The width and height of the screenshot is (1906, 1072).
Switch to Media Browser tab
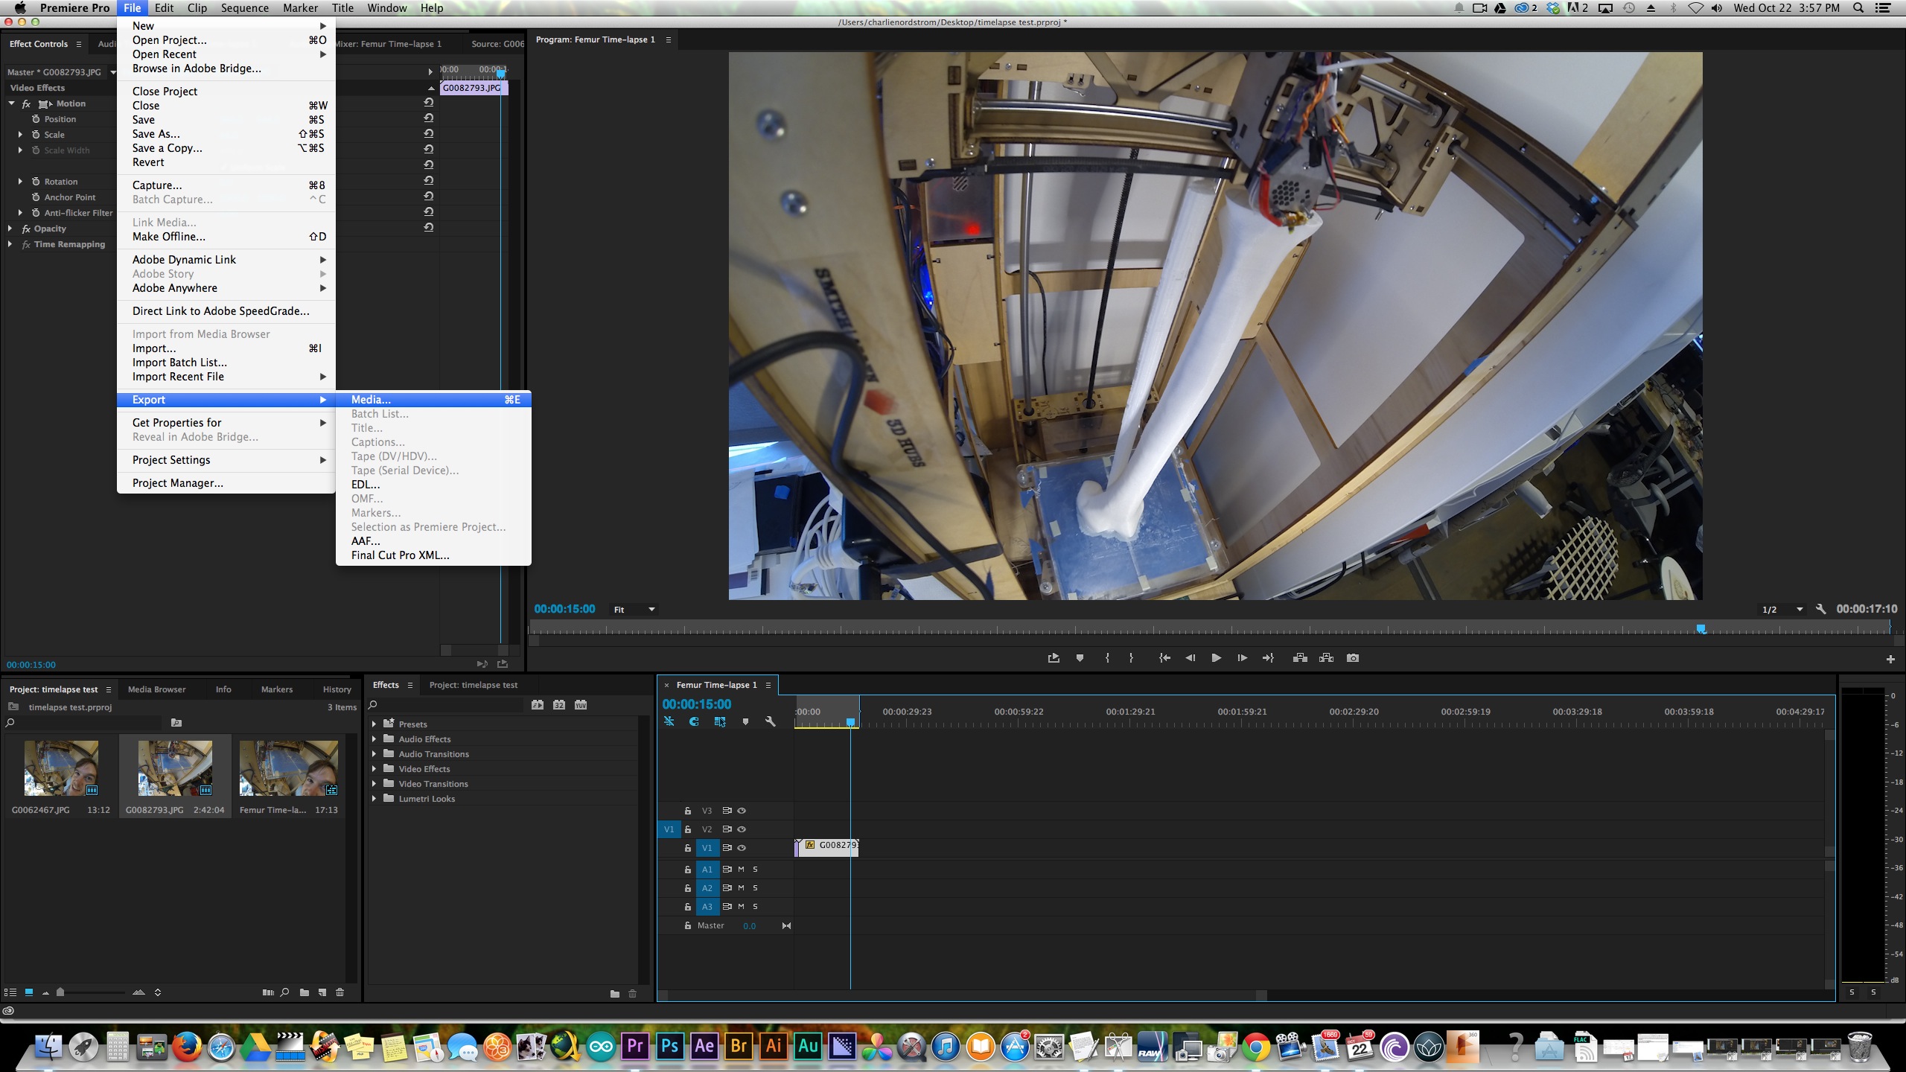coord(156,689)
